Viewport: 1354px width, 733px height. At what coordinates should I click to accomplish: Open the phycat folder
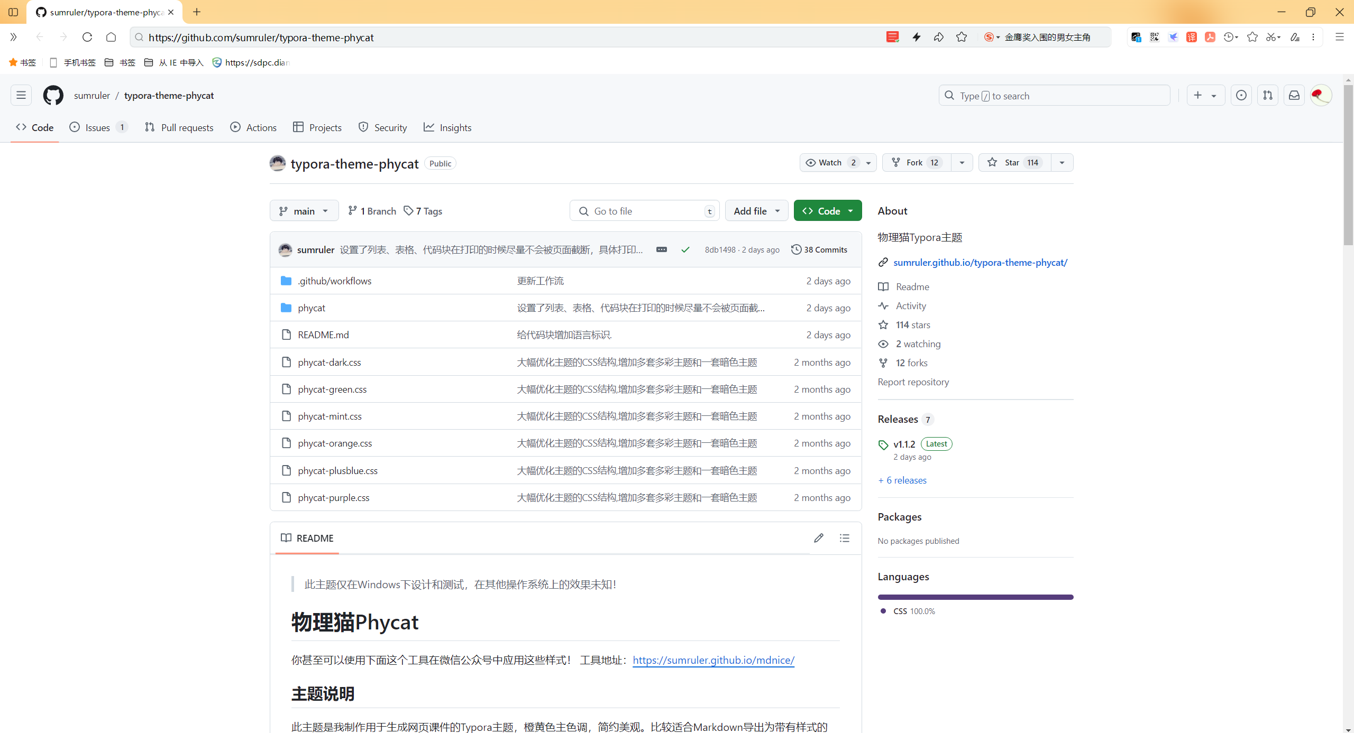pos(312,308)
